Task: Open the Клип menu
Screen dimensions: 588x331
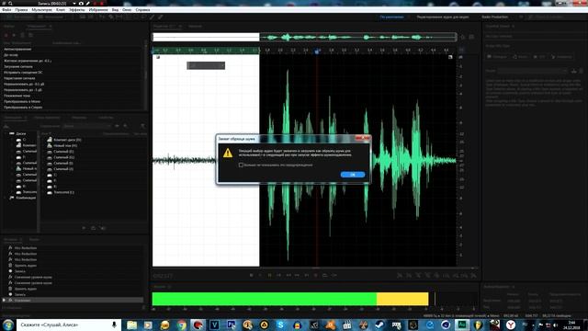Action: pos(61,10)
